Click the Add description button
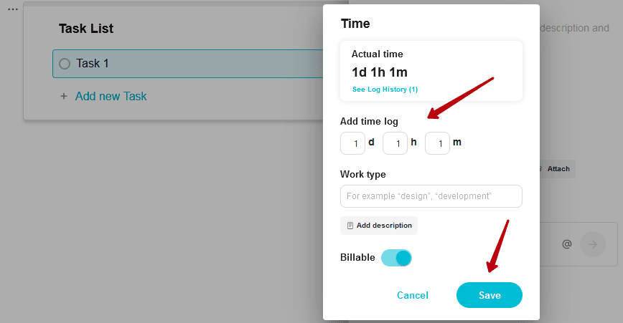Viewport: 623px width, 323px height. [x=379, y=226]
